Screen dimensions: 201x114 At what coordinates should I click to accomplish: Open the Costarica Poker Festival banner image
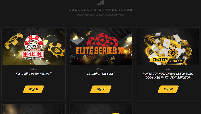click(33, 46)
